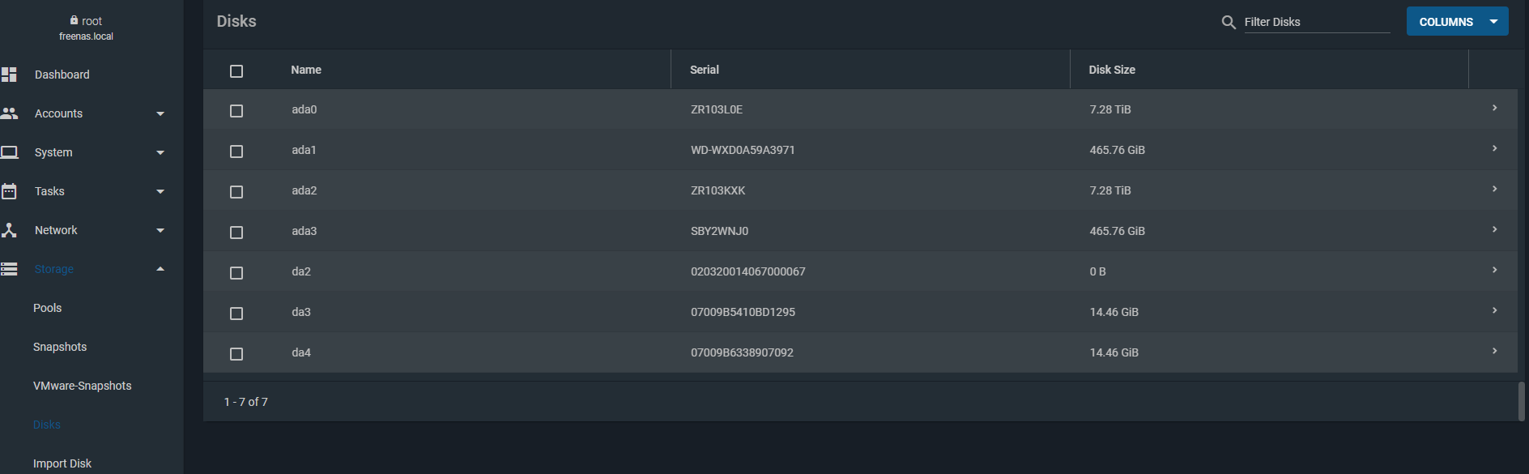This screenshot has width=1529, height=474.
Task: Open the COLUMNS dropdown
Action: click(x=1457, y=22)
